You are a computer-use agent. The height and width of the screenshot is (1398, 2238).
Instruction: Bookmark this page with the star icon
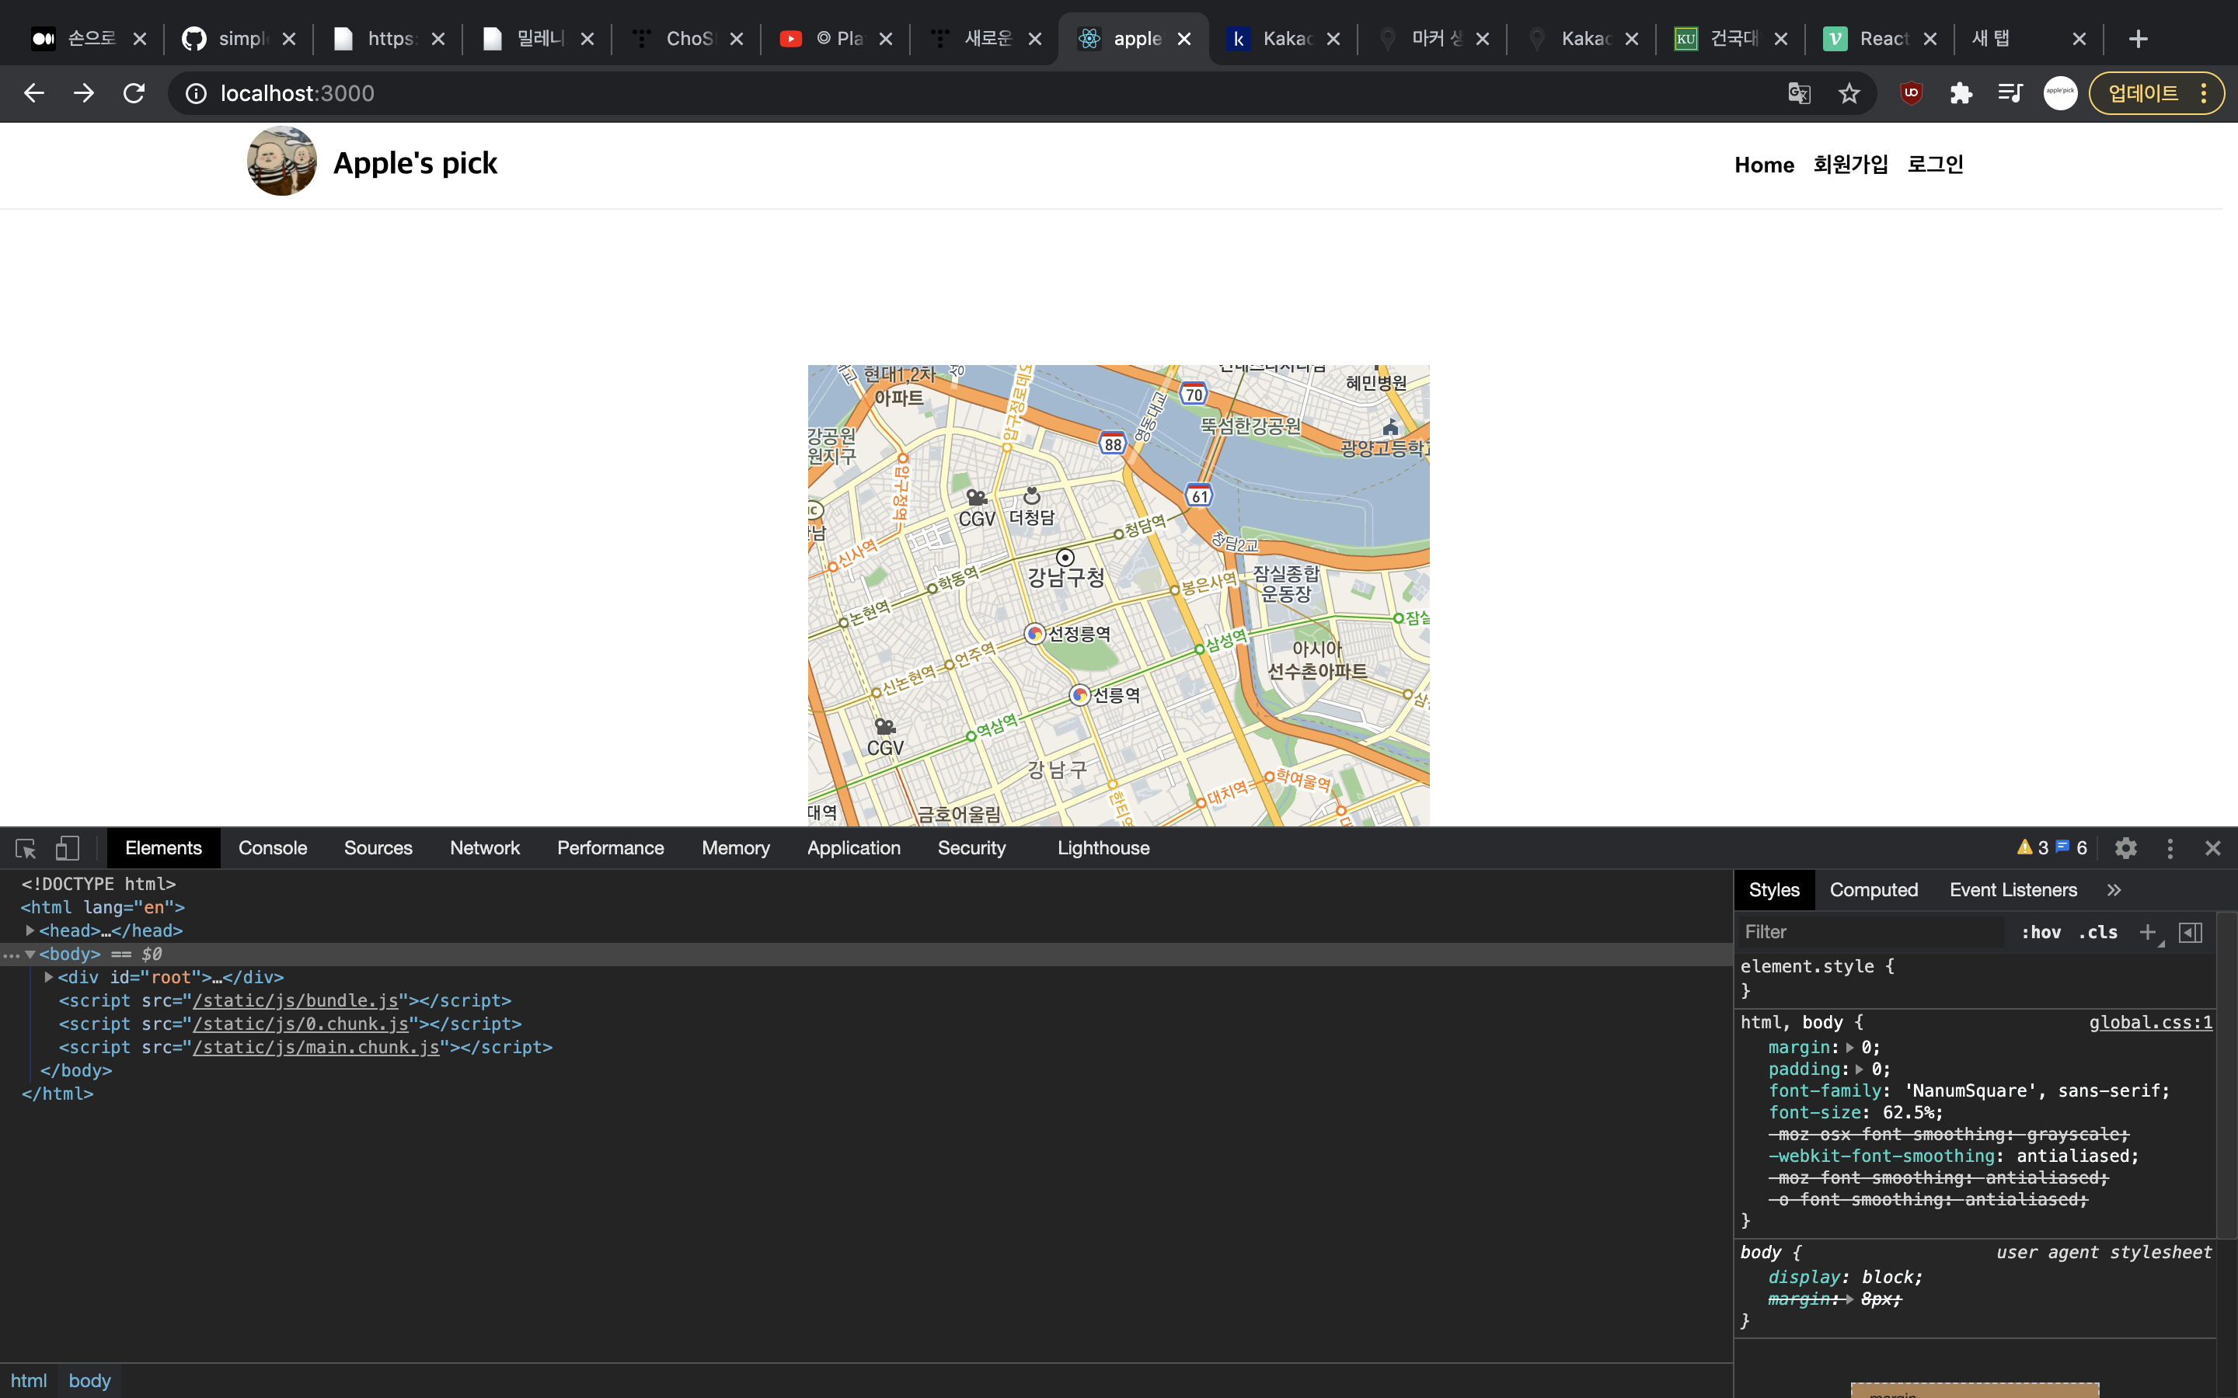1849,93
